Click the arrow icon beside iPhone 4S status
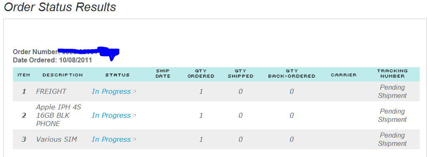 coord(134,116)
